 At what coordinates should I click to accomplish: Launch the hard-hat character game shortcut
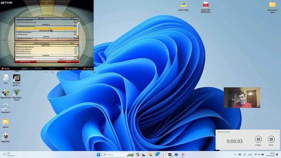6,93
